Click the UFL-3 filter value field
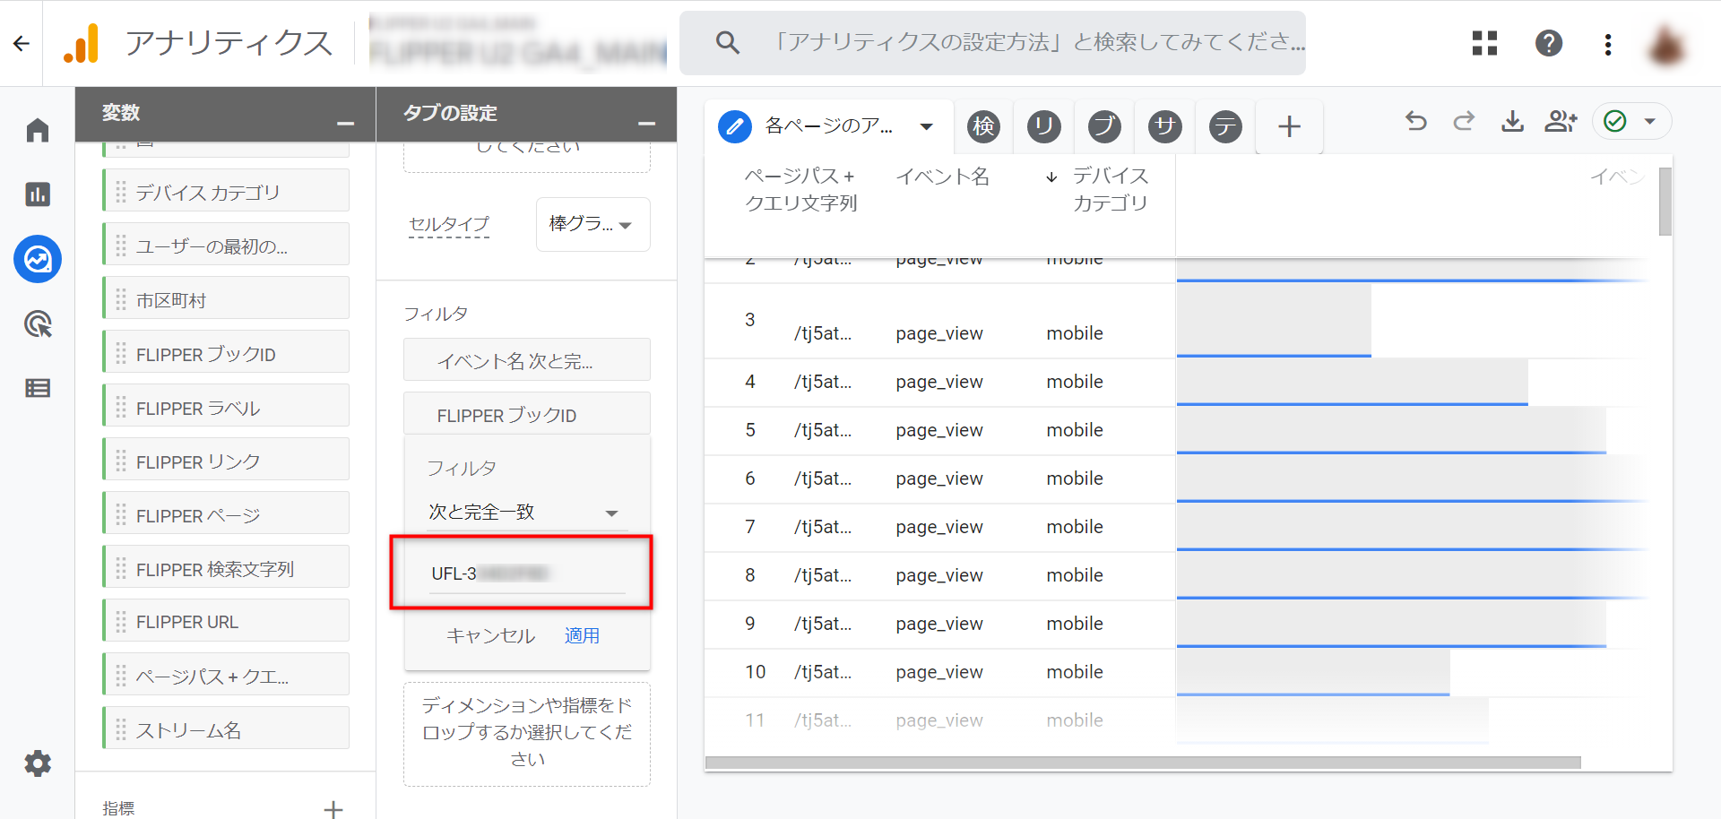 [526, 574]
